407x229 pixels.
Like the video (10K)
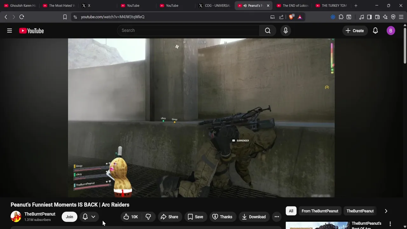click(x=131, y=217)
